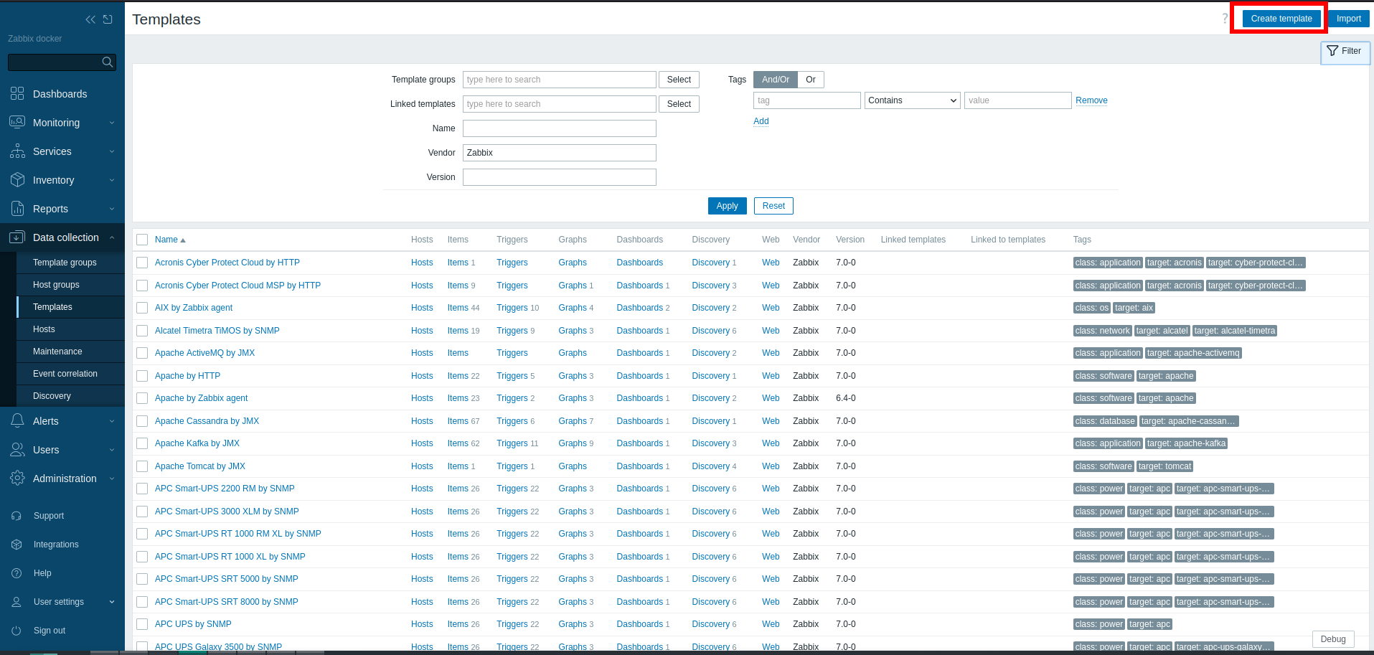Viewport: 1374px width, 655px height.
Task: Click the Vendor input field
Action: tap(559, 153)
